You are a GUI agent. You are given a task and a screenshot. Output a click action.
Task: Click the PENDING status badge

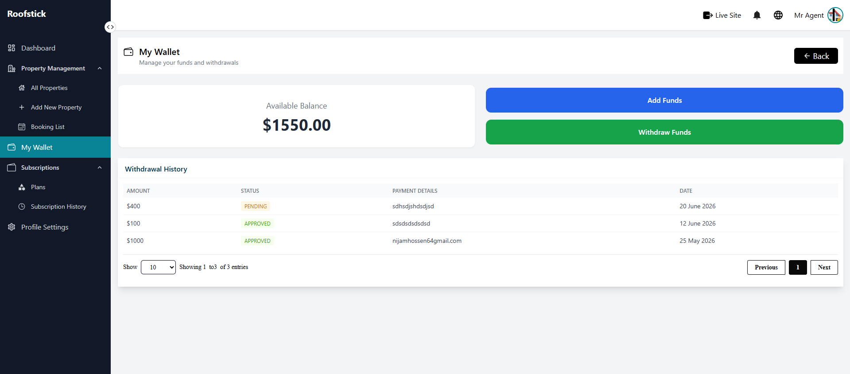tap(256, 206)
